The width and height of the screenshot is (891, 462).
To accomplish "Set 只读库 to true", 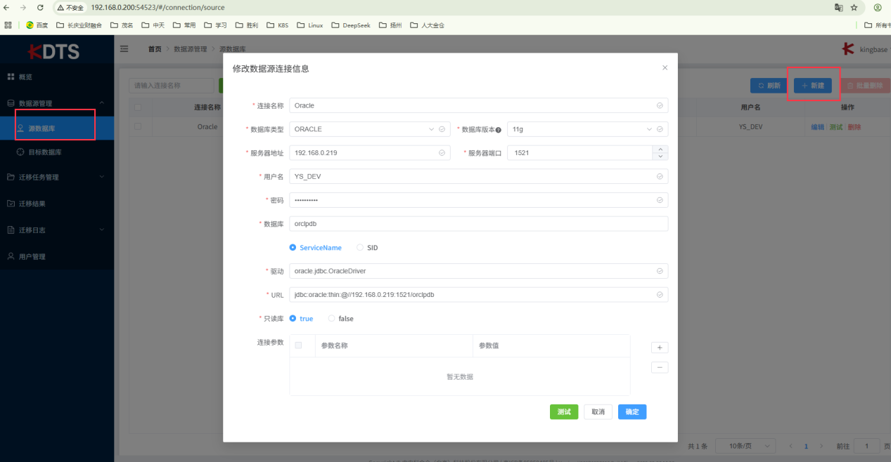I will click(302, 319).
